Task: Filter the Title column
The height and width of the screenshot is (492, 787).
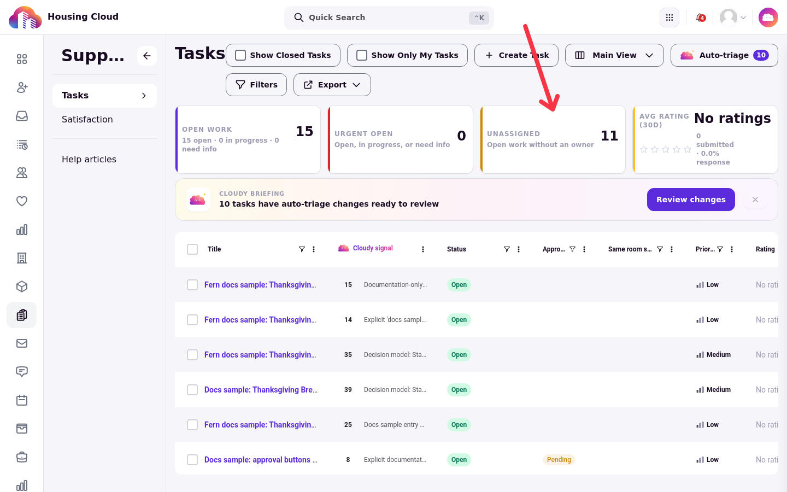Action: [x=302, y=249]
